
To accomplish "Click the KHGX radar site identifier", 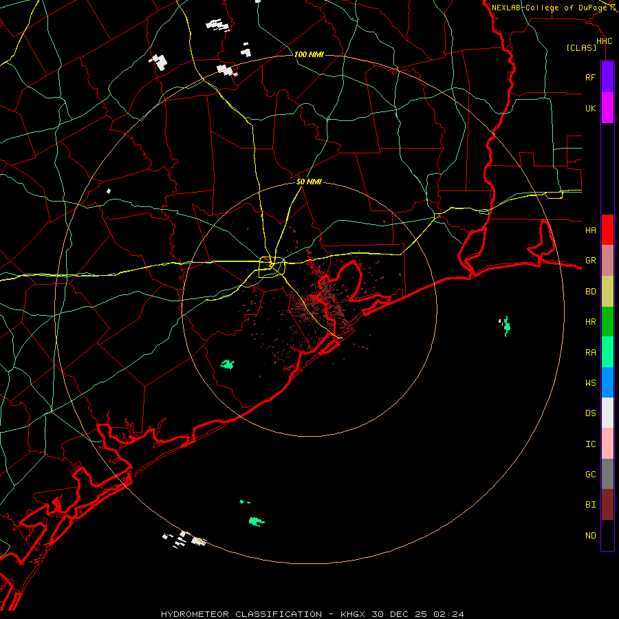I will [353, 614].
